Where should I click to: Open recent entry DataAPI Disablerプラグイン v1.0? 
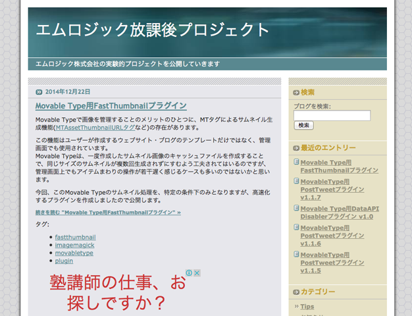pos(340,213)
